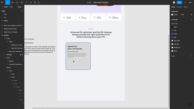Start the prototype presentation play icon
The image size is (194, 109).
coord(185,2)
